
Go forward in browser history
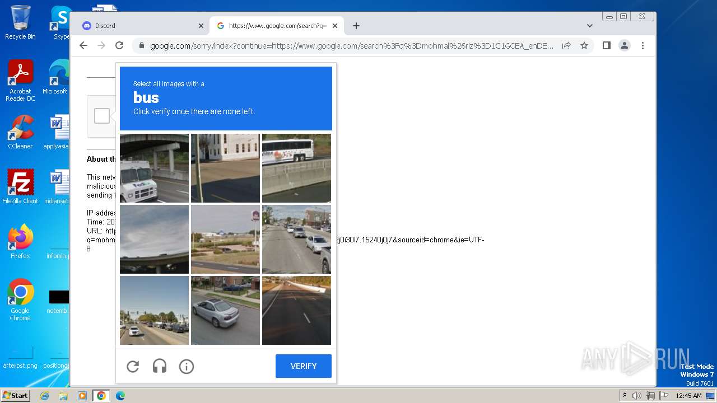(x=101, y=46)
